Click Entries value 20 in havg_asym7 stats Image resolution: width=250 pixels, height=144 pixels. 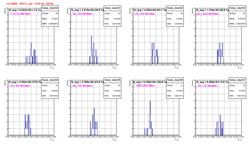(244, 86)
